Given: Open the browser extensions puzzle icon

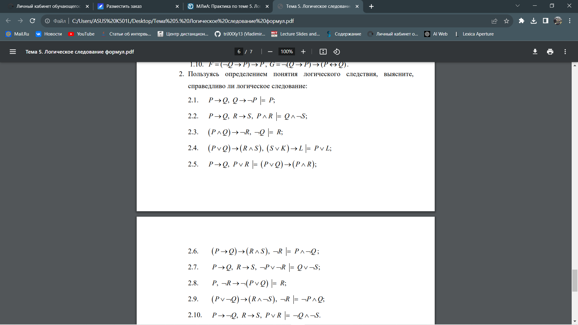Looking at the screenshot, I should pyautogui.click(x=521, y=21).
